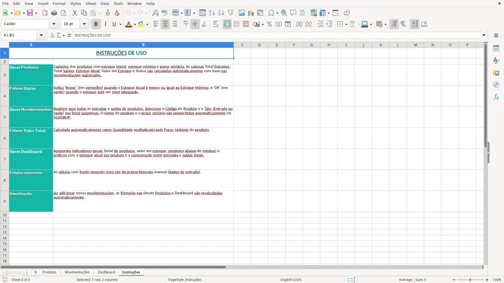
Task: Expand the Name Box dropdown
Action: pyautogui.click(x=41, y=35)
